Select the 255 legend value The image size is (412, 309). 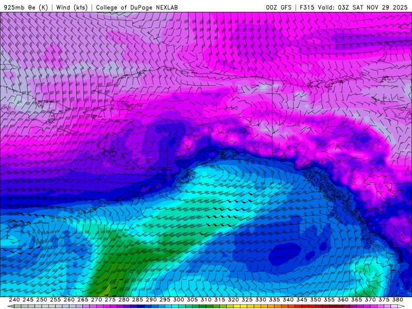click(x=55, y=300)
